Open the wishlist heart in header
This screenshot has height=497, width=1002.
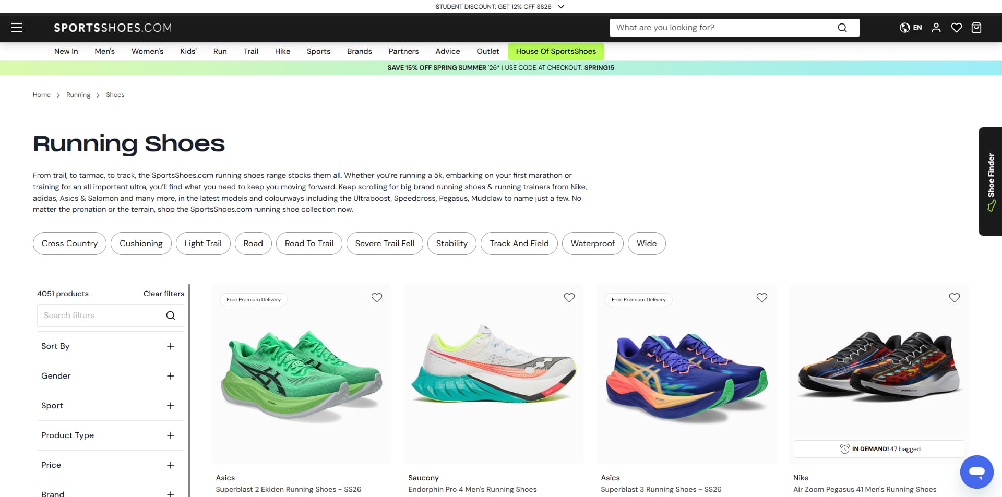click(x=956, y=28)
